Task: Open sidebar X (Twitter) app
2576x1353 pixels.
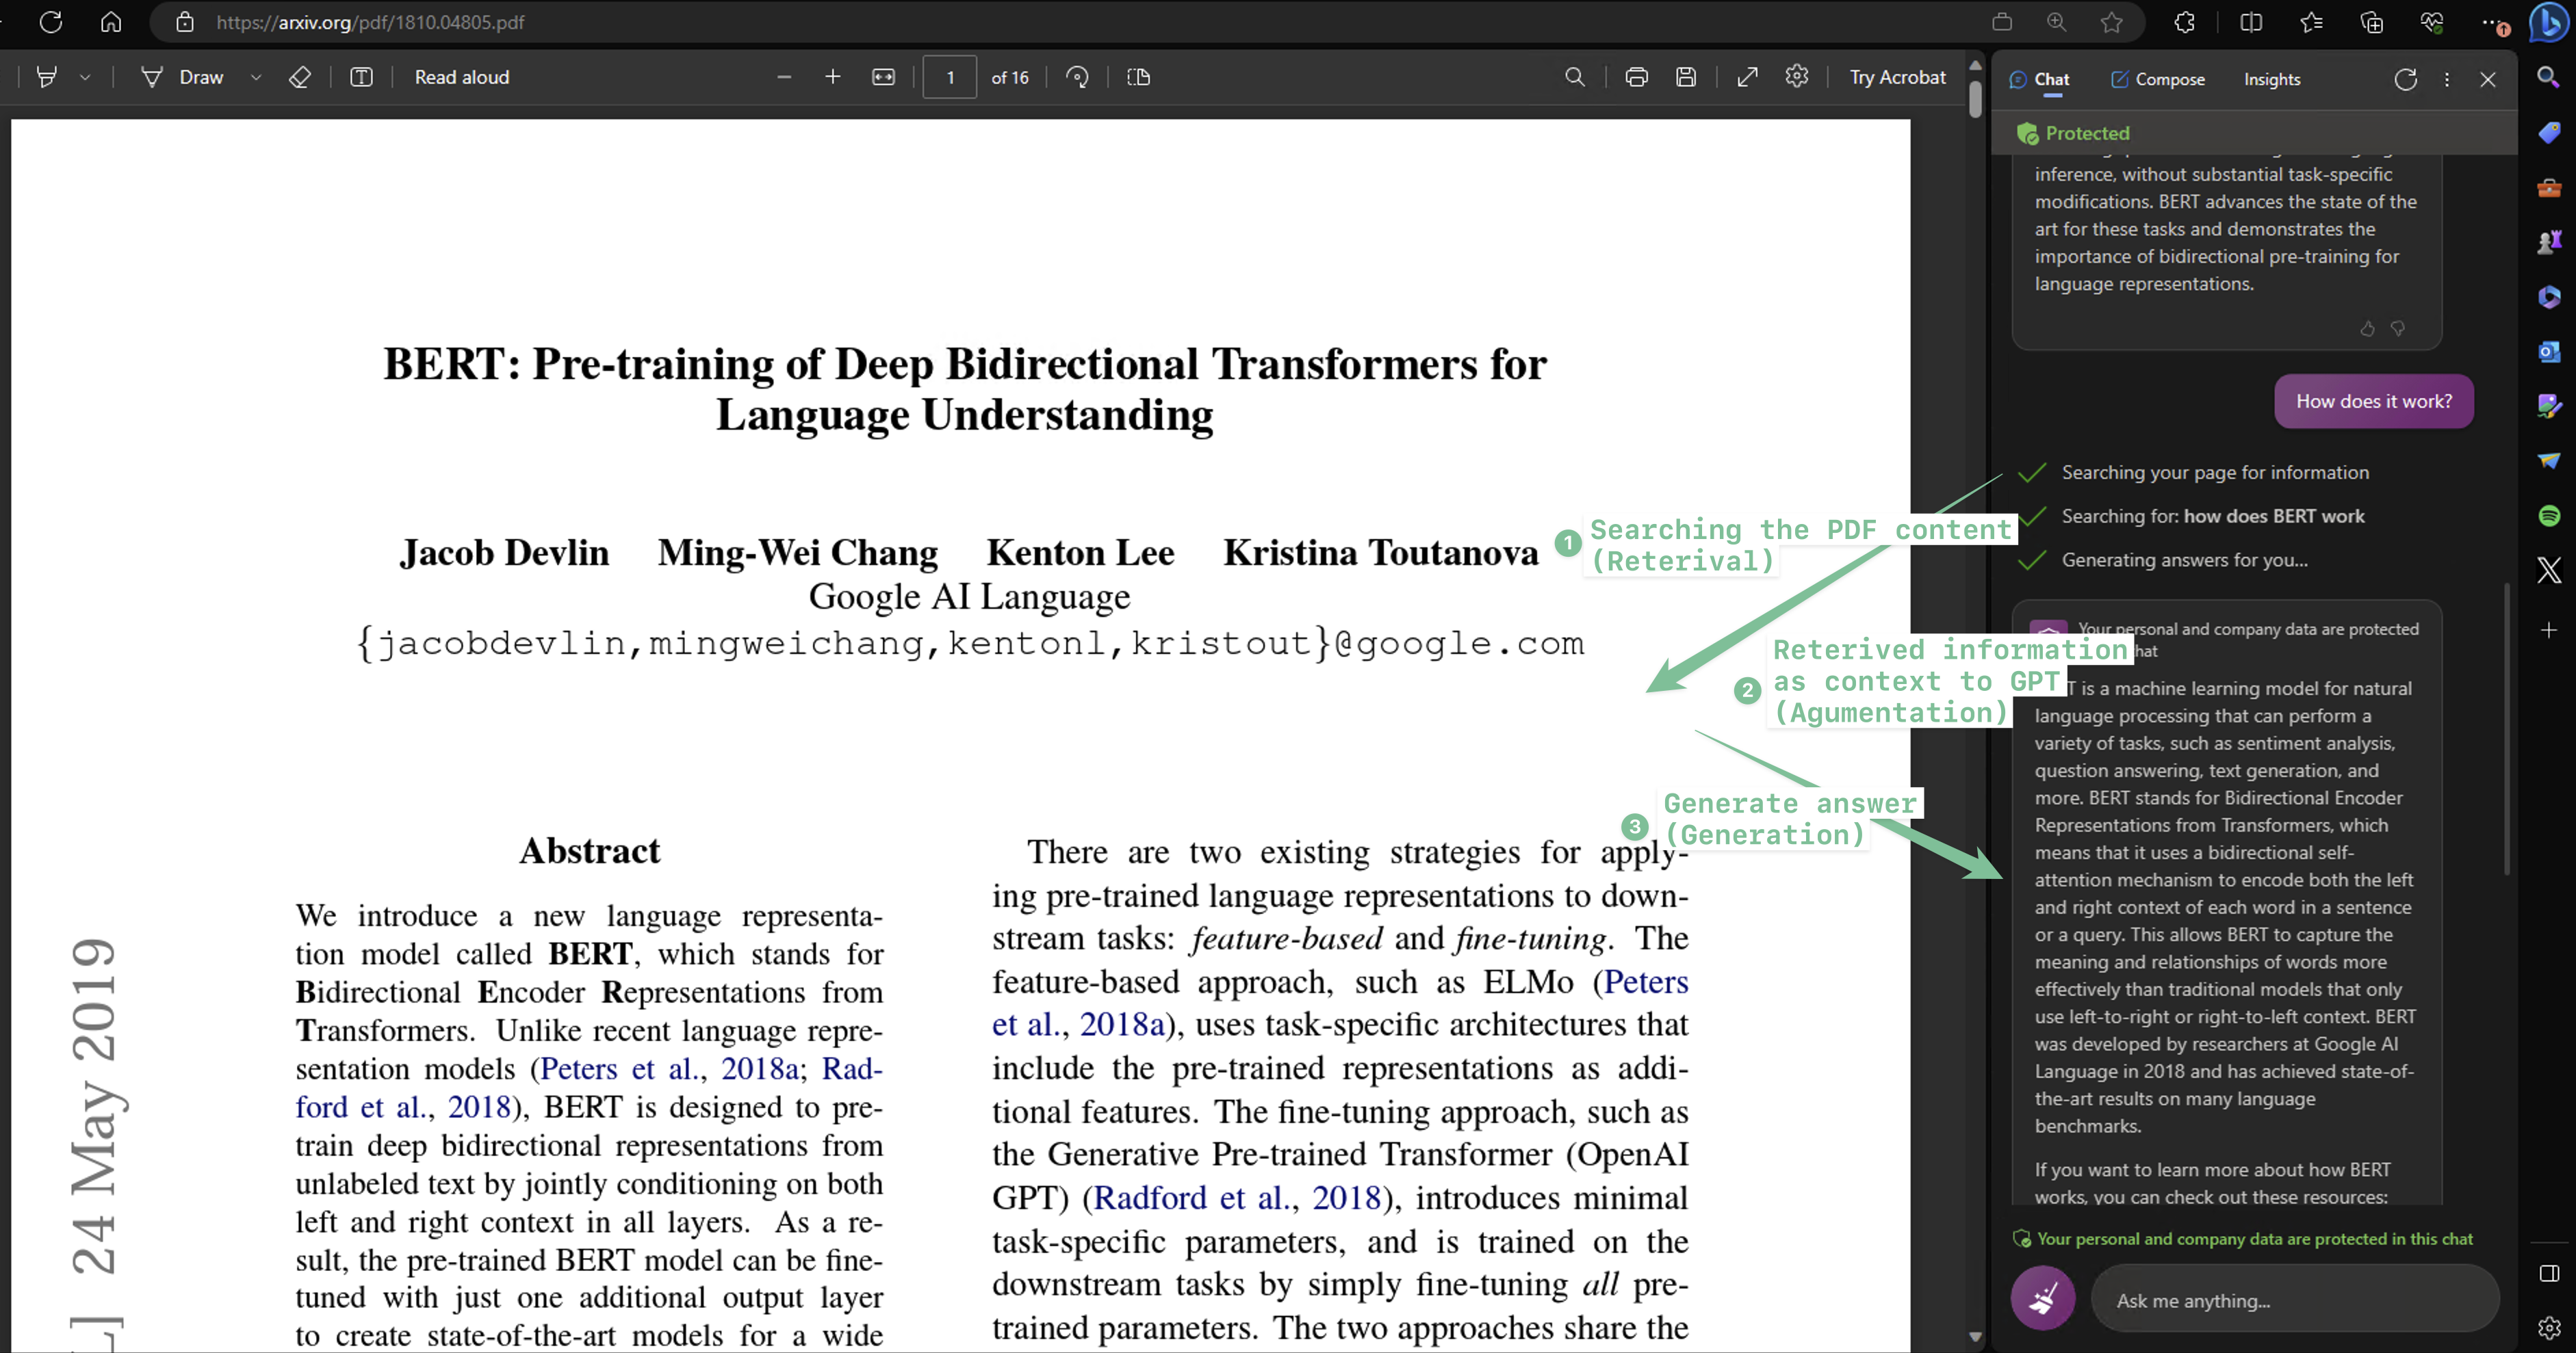Action: 2549,570
